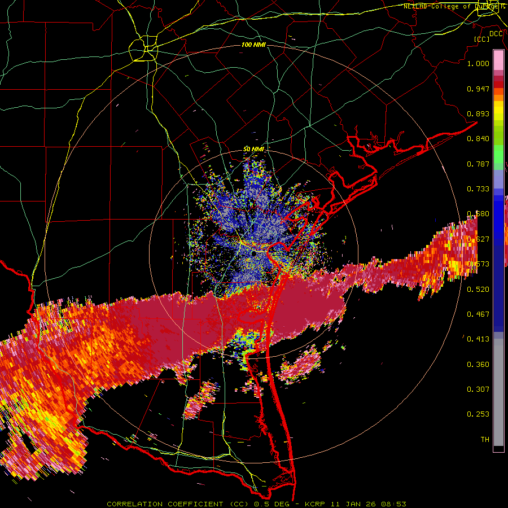The image size is (508, 508).
Task: Click the Correlation Coefficient KCRP caption text
Action: pos(256,504)
